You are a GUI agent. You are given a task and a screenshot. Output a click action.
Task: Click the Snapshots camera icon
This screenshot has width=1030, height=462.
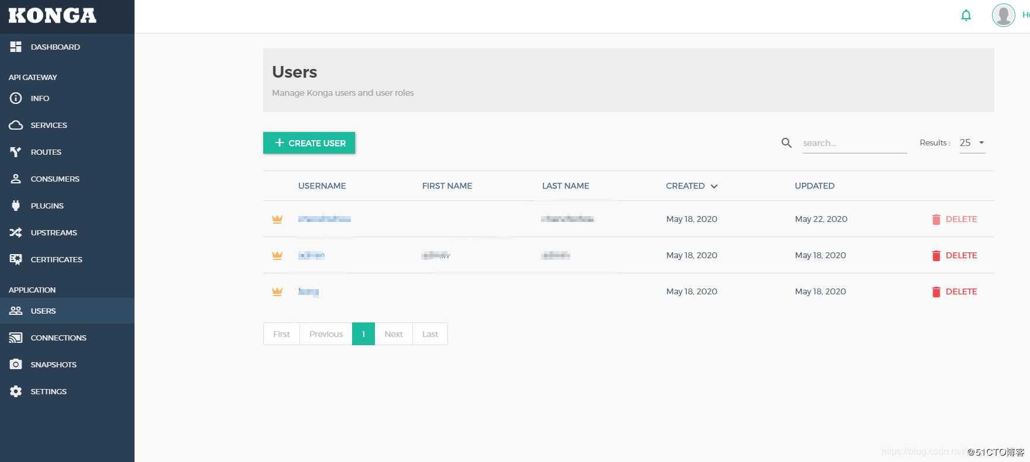[16, 364]
